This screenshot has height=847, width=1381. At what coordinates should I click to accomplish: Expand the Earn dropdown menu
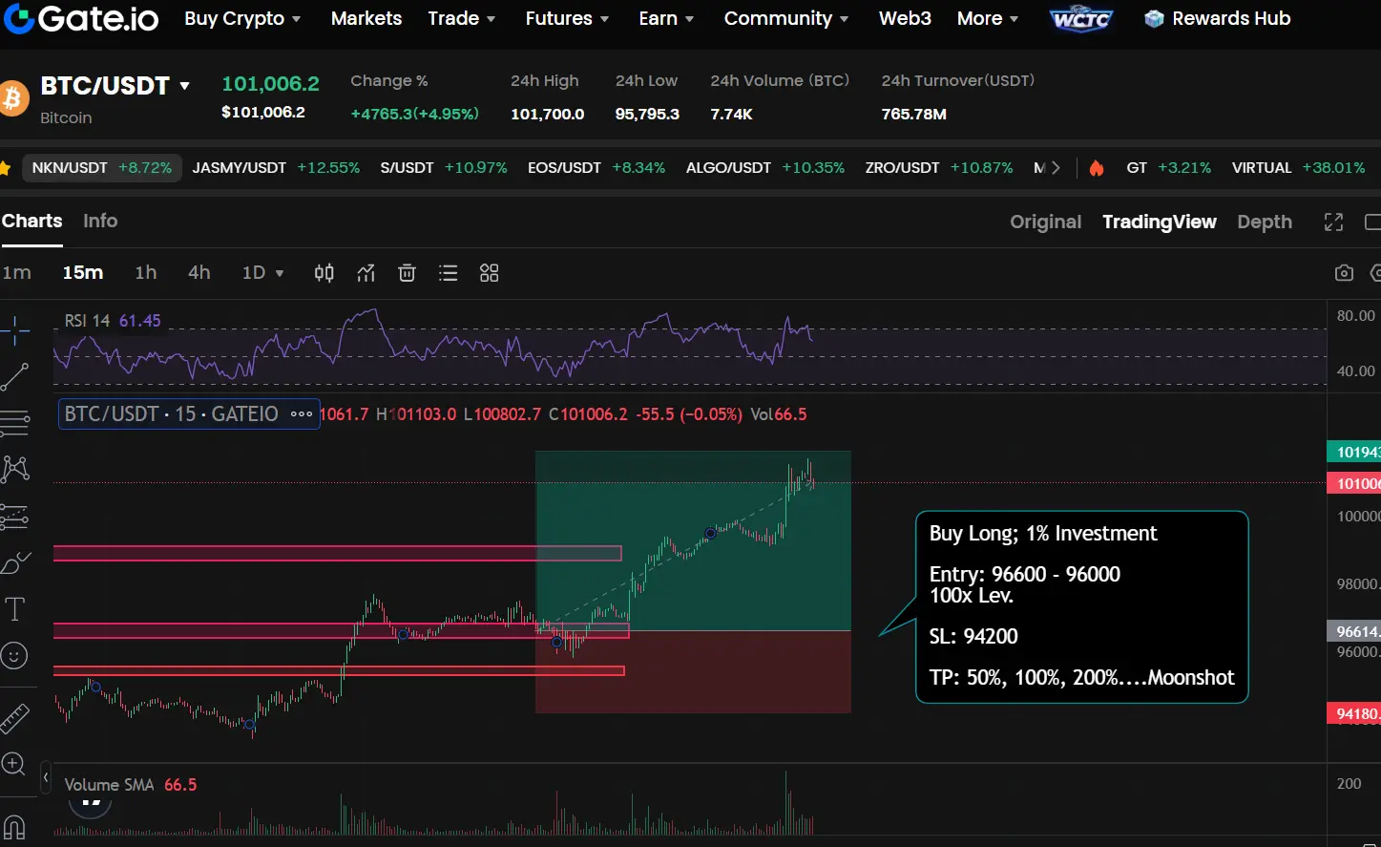click(x=666, y=18)
